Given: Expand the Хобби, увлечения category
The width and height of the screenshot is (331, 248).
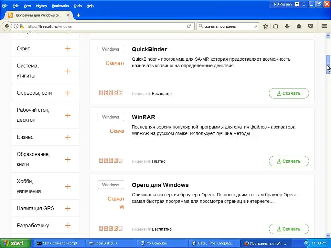Looking at the screenshot, I should tap(68, 187).
